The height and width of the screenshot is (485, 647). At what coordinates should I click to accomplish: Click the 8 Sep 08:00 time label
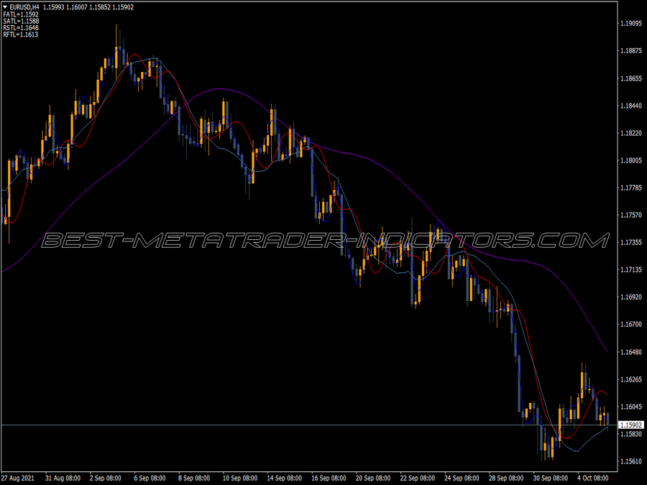pos(194,478)
